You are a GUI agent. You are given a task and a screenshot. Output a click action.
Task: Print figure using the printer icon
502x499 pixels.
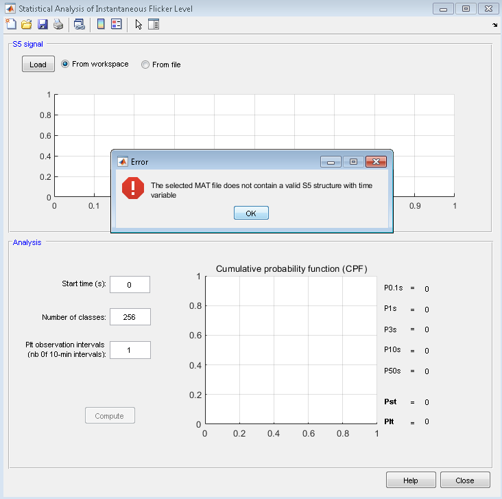pyautogui.click(x=58, y=25)
